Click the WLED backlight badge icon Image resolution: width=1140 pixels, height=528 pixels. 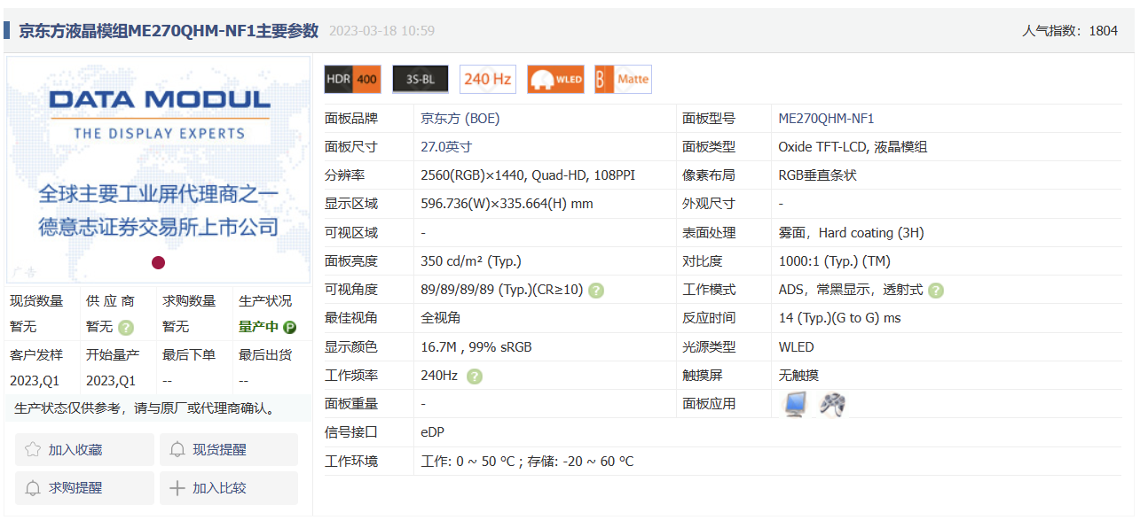555,79
